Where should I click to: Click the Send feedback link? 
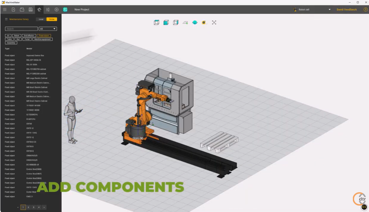coord(346,10)
